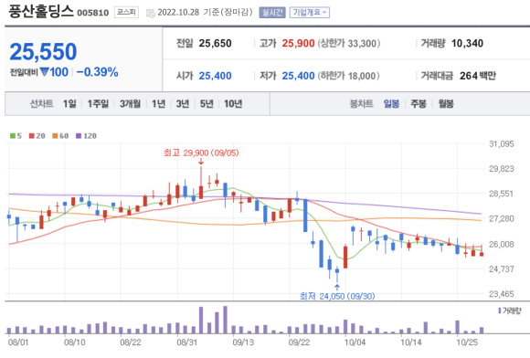Click the 2022.10.28 기준(장마감) date text
Viewport: 530px width, 358px height.
pyautogui.click(x=205, y=13)
